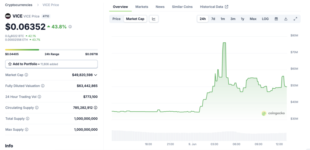Click external link icon on Historical Data

pyautogui.click(x=226, y=7)
